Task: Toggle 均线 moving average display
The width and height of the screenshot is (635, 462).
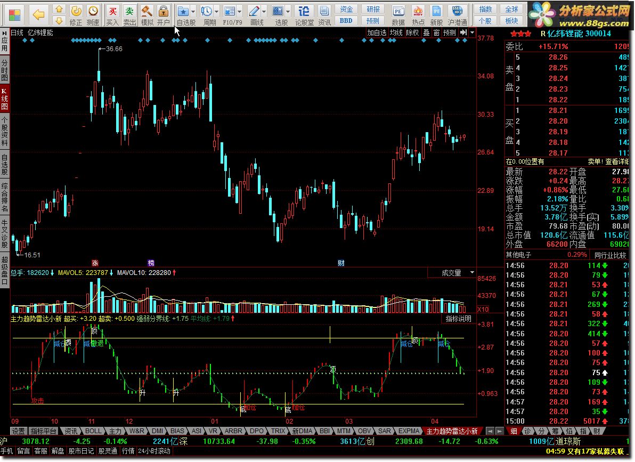Action: click(396, 33)
